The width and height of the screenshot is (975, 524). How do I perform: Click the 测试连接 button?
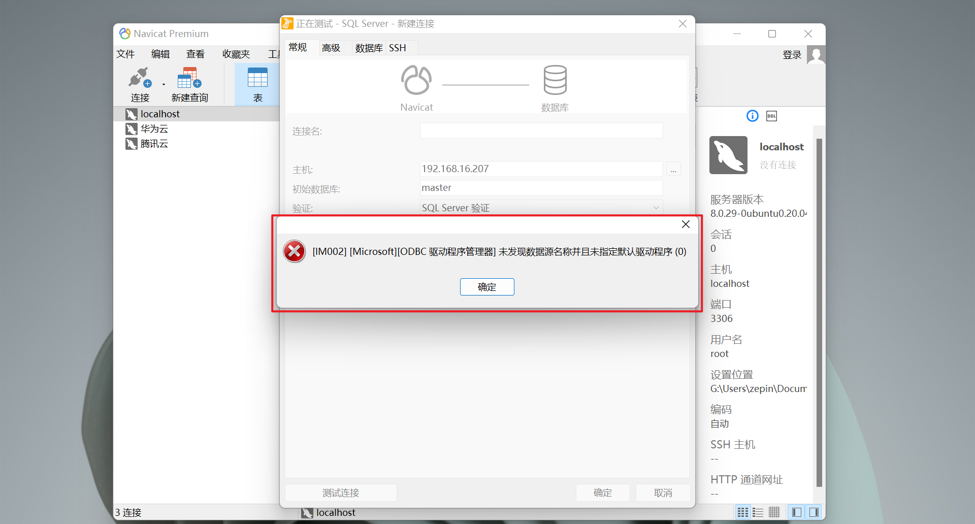coord(341,493)
